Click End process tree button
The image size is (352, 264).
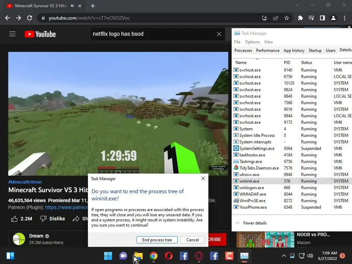tap(157, 240)
